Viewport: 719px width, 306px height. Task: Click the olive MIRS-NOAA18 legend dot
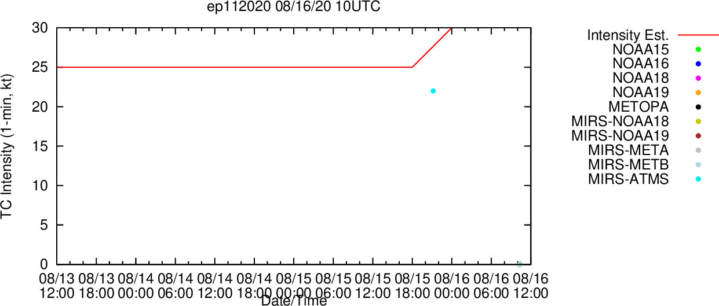(x=698, y=121)
